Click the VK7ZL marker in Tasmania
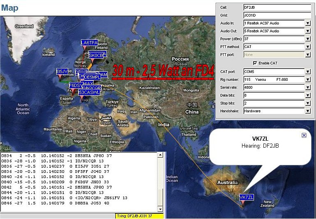This screenshot has height=219, width=316. click(246, 197)
